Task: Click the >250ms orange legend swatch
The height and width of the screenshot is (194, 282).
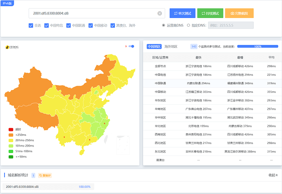Action: [x=11, y=135]
